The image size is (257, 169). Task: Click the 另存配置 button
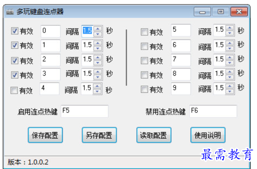tap(99, 135)
